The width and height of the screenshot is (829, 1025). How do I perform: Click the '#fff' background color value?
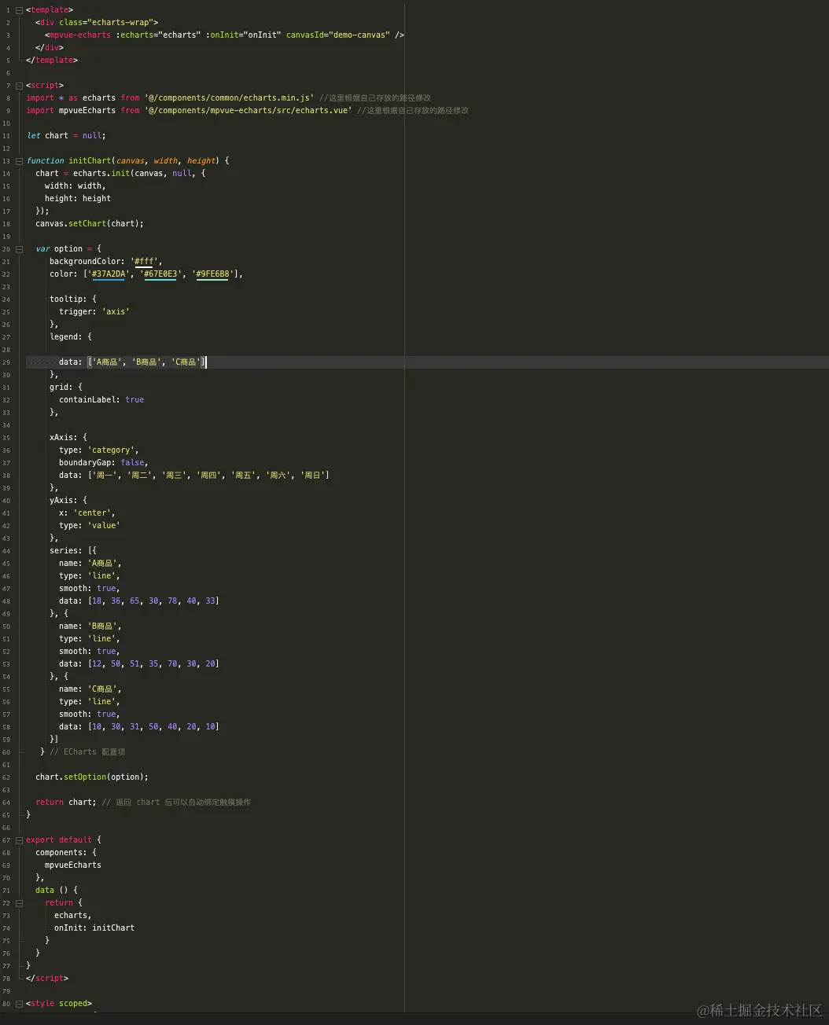pos(146,262)
